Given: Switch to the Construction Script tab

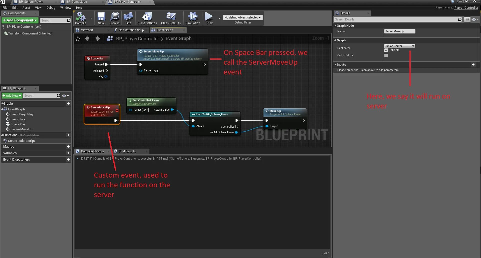Looking at the screenshot, I should [131, 30].
